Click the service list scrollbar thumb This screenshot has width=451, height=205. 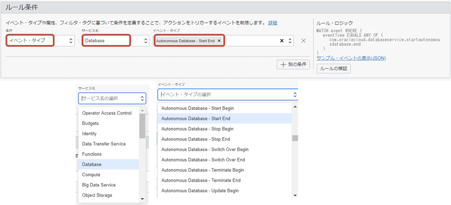[142, 126]
